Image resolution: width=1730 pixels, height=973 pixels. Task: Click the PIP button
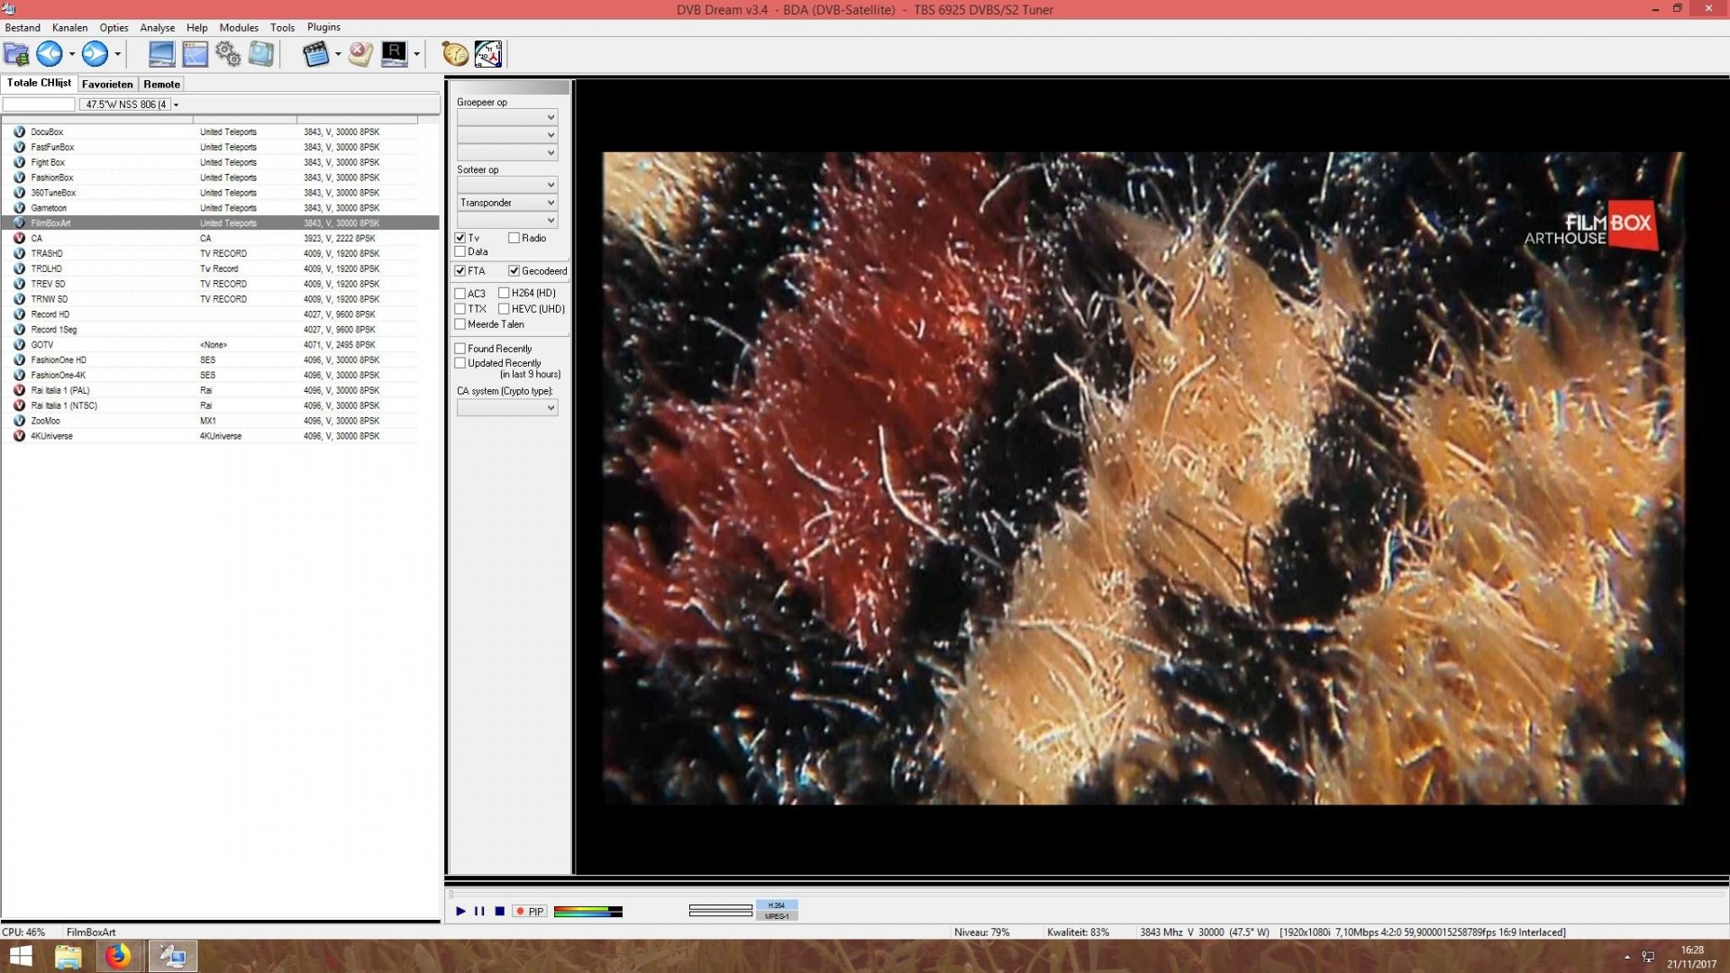coord(530,912)
